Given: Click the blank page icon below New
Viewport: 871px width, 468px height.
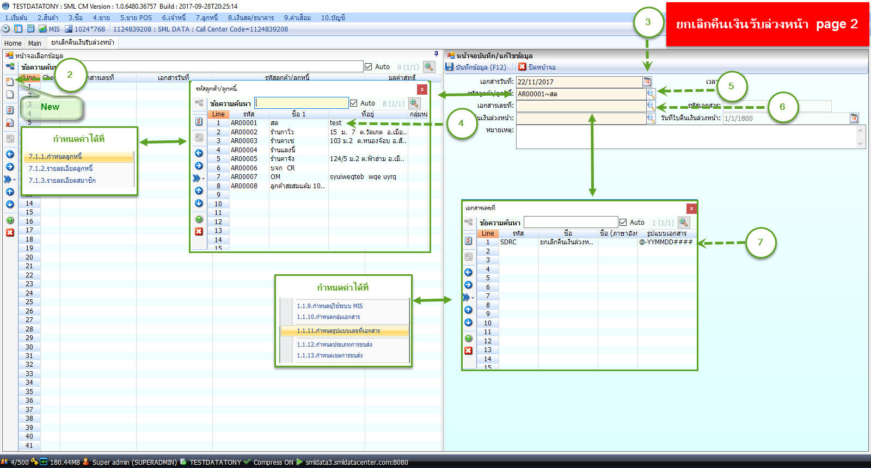Looking at the screenshot, I should tap(10, 95).
